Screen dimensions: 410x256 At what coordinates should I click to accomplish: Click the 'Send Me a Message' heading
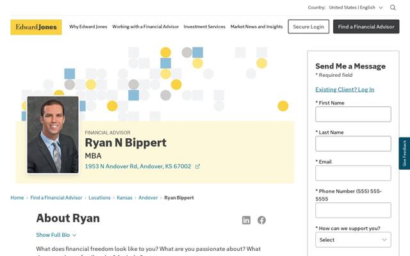(x=350, y=66)
